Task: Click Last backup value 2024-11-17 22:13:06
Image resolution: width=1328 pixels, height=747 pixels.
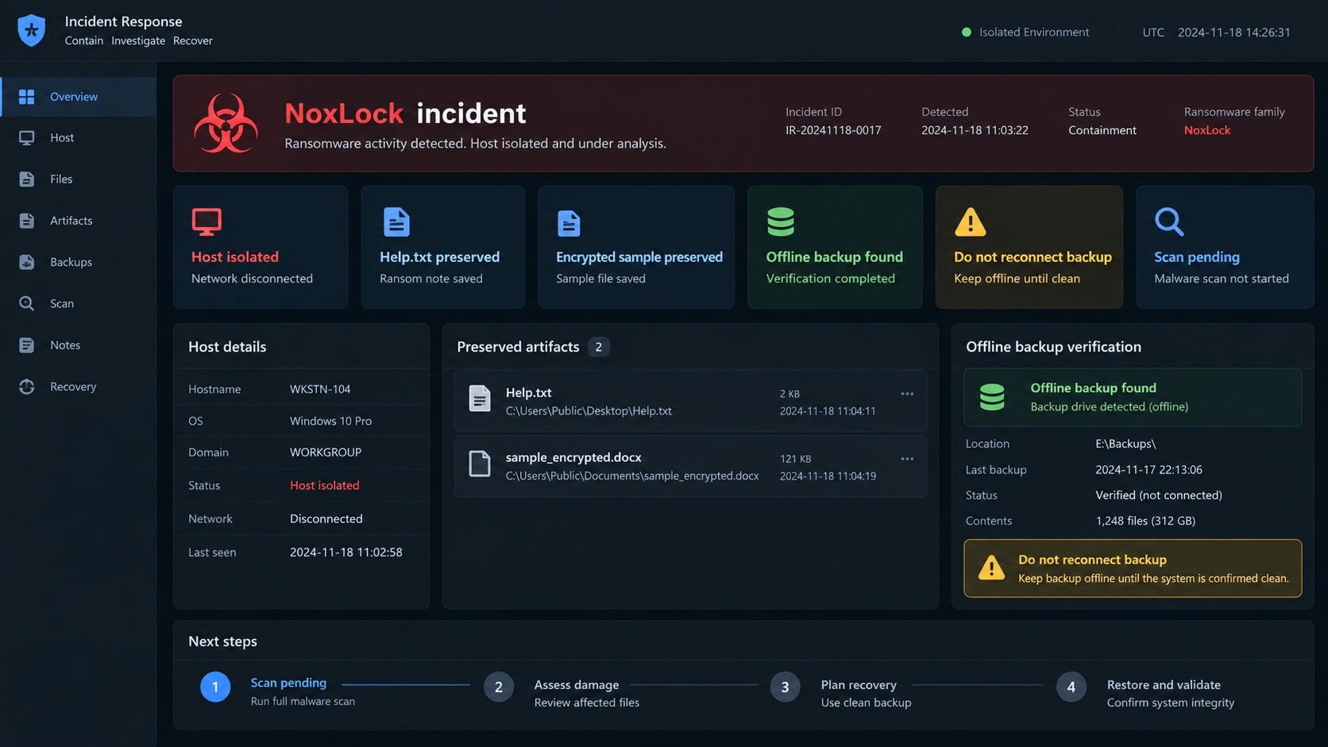Action: pos(1148,470)
